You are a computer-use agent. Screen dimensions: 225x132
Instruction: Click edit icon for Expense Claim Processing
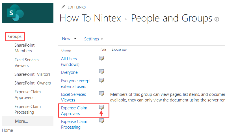[x=102, y=121]
